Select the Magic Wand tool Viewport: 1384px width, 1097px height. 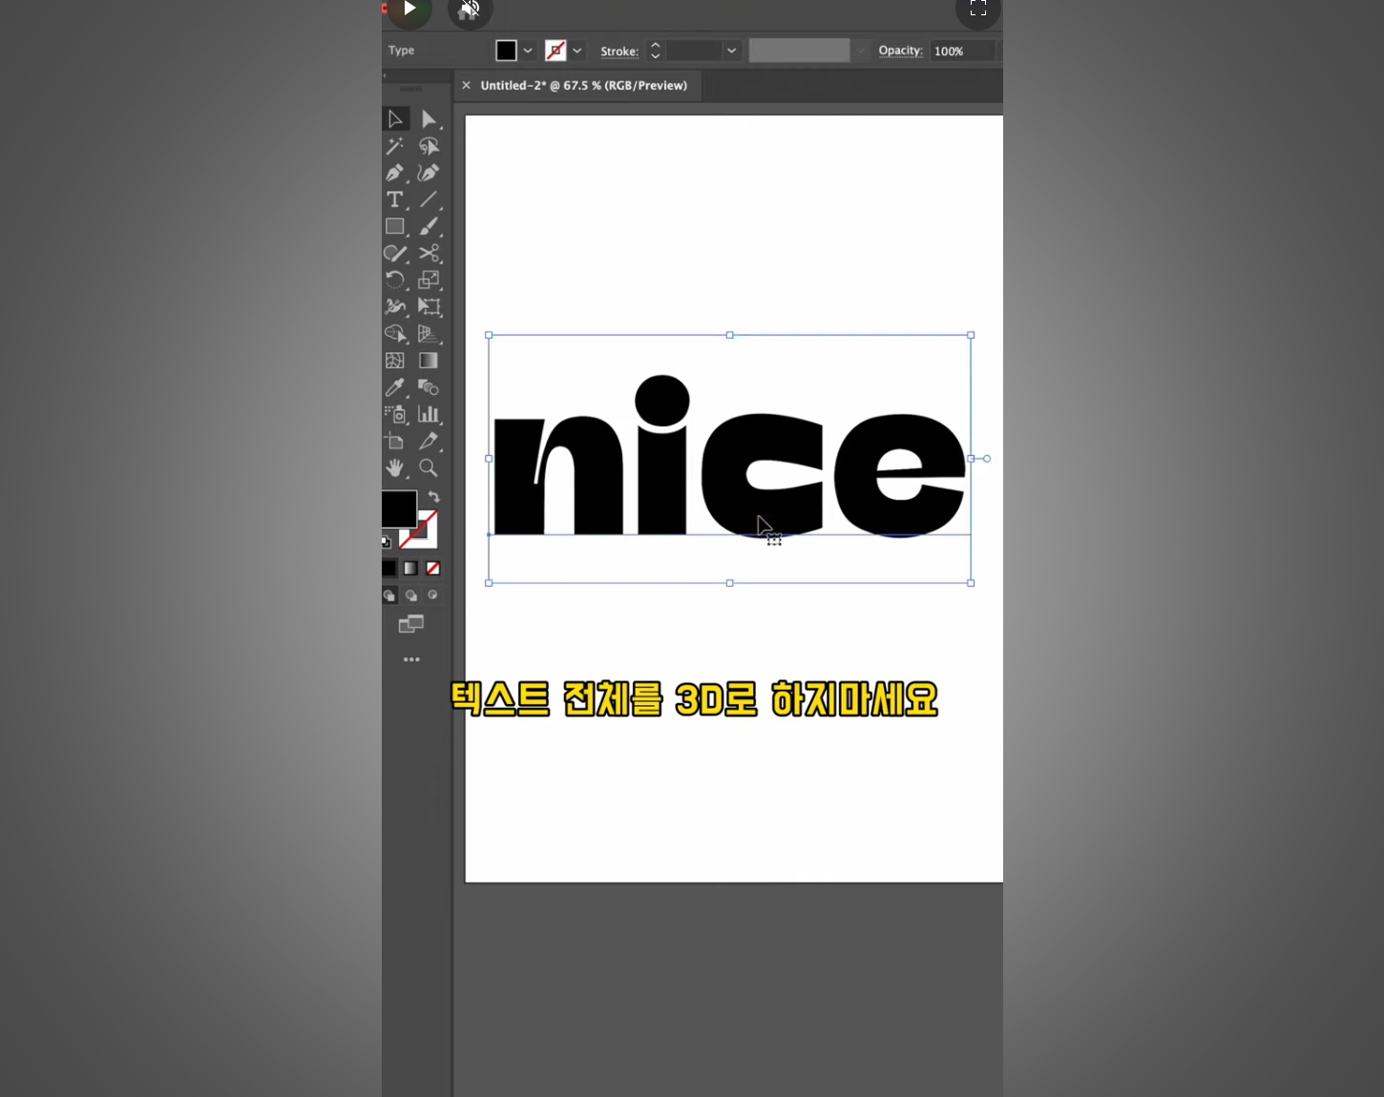[394, 146]
